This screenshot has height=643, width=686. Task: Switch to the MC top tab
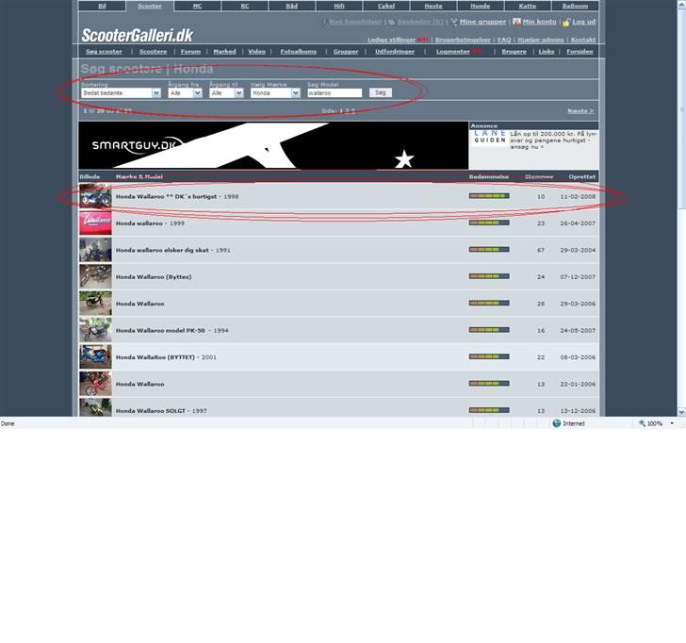click(x=197, y=6)
